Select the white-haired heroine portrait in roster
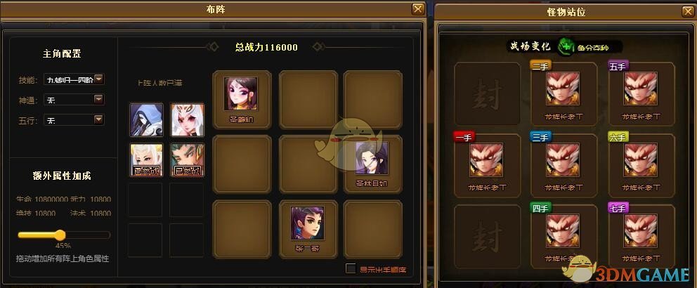This screenshot has height=288, width=697. pos(188,119)
